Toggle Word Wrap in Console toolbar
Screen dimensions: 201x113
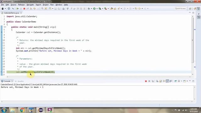click(x=164, y=81)
